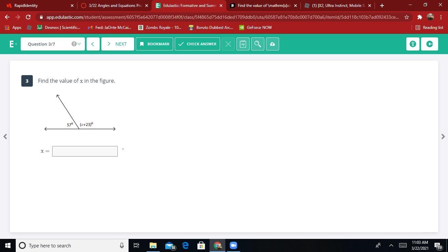This screenshot has width=448, height=252.
Task: Click the cloud upload icon
Action: [x=273, y=44]
